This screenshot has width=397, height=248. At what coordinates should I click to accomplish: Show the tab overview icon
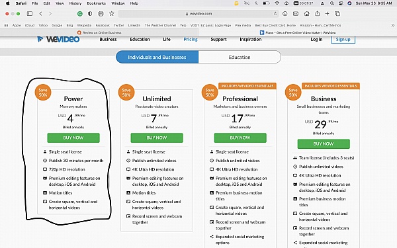(337, 14)
